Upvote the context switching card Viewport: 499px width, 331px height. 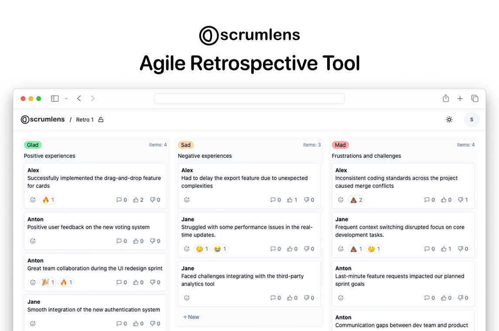pyautogui.click(x=446, y=249)
